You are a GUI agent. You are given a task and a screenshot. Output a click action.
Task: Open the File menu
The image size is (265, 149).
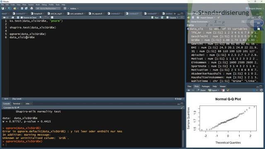2,5
